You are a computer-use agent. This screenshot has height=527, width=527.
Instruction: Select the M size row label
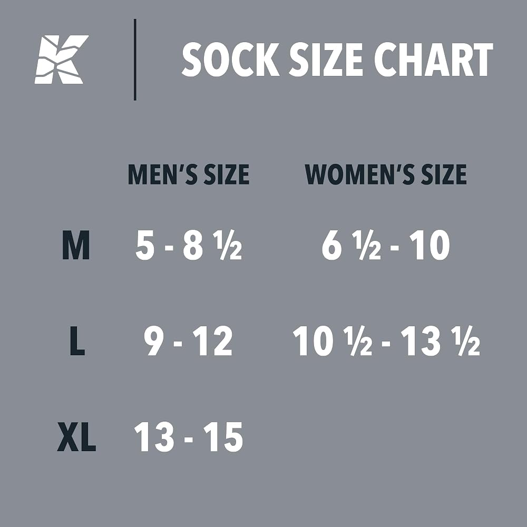tap(76, 245)
